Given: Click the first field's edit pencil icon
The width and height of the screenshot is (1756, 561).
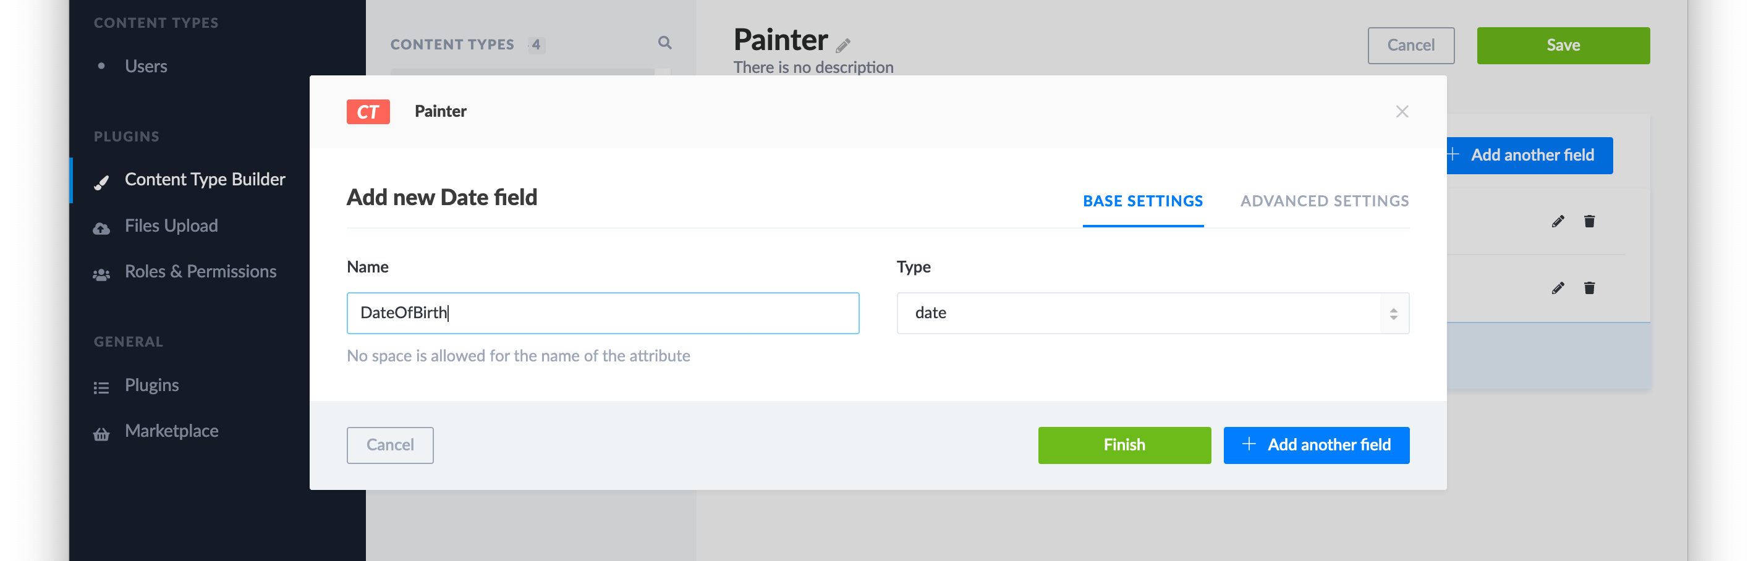Looking at the screenshot, I should point(1558,222).
